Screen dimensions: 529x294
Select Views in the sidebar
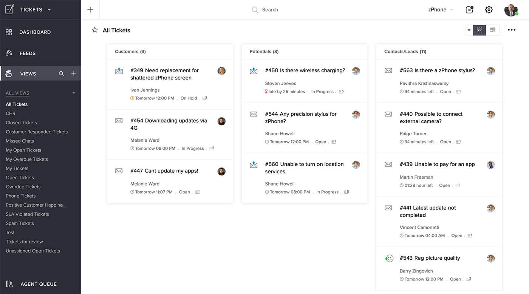click(x=28, y=74)
